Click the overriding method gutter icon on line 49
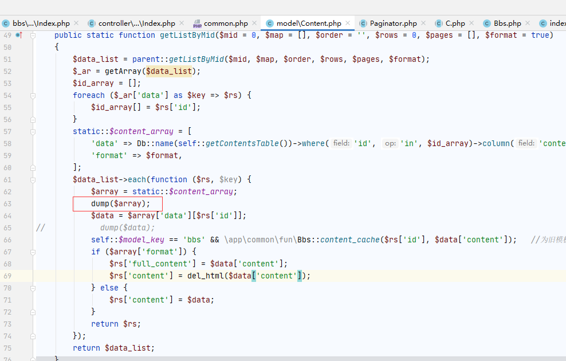This screenshot has width=566, height=361. 18,35
